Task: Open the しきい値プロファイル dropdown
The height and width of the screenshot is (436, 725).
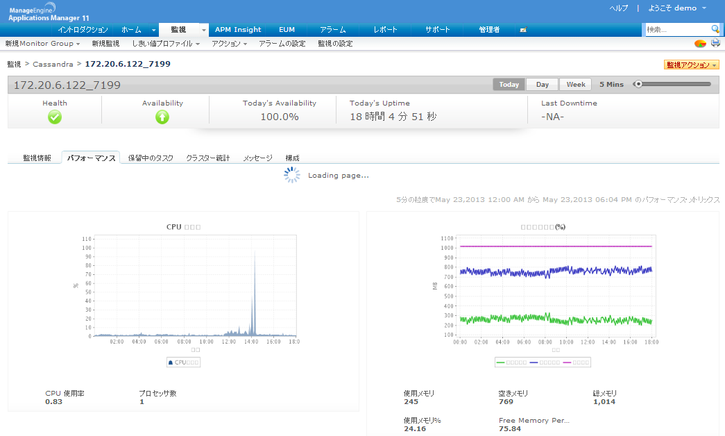Action: 165,44
